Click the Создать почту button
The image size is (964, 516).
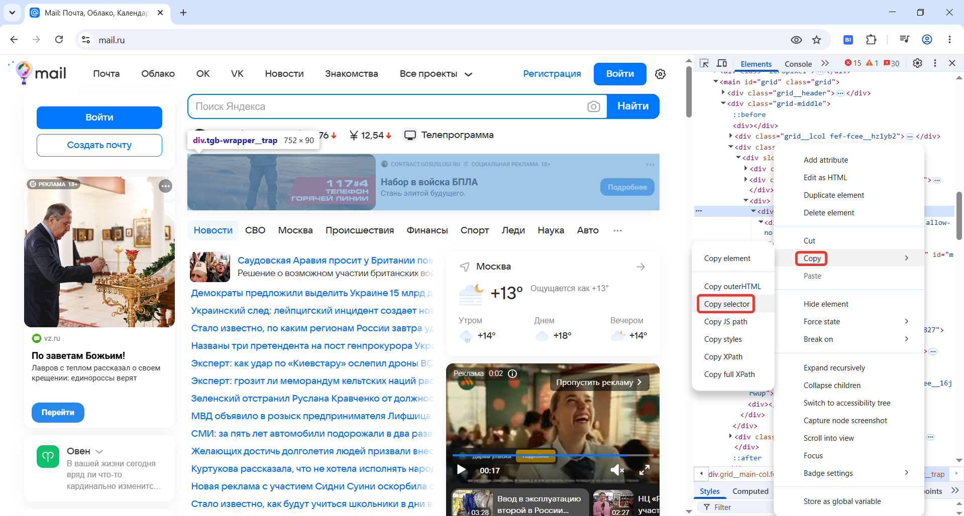click(x=99, y=145)
